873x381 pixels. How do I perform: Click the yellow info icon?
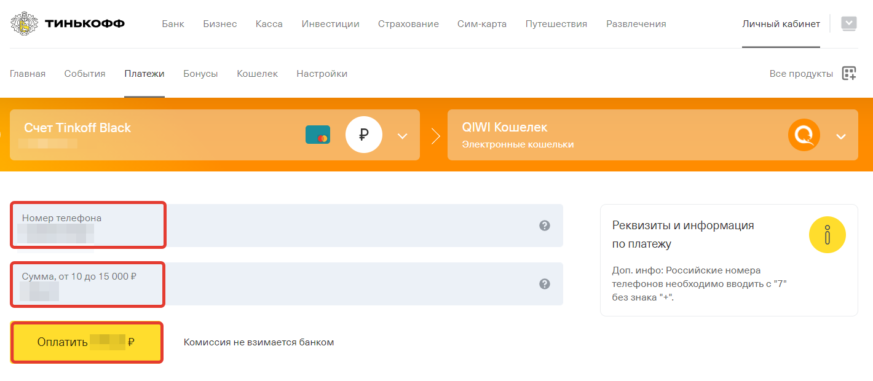(x=828, y=235)
